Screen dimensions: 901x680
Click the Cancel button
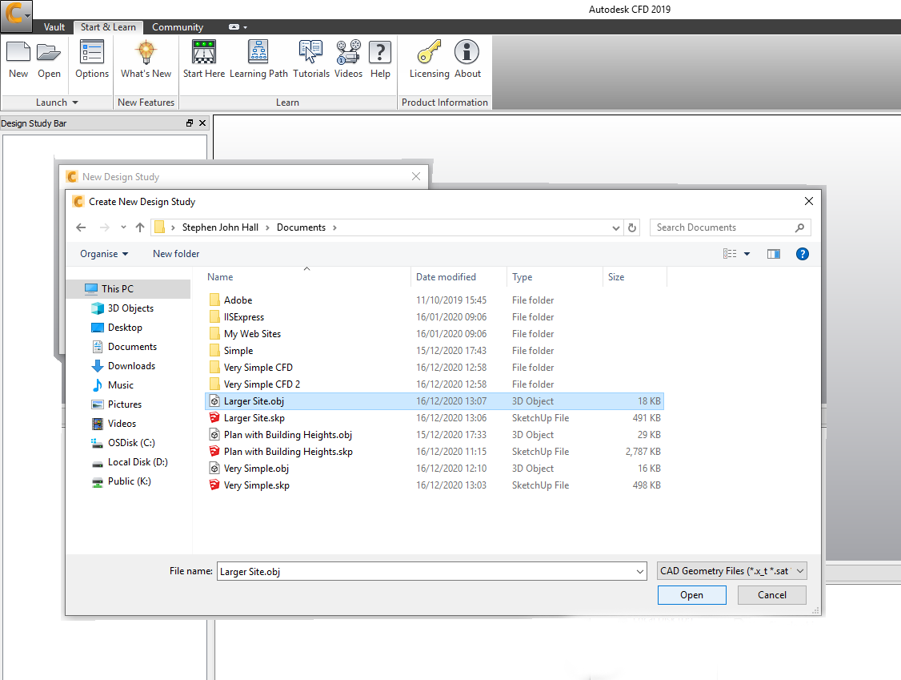coord(771,595)
